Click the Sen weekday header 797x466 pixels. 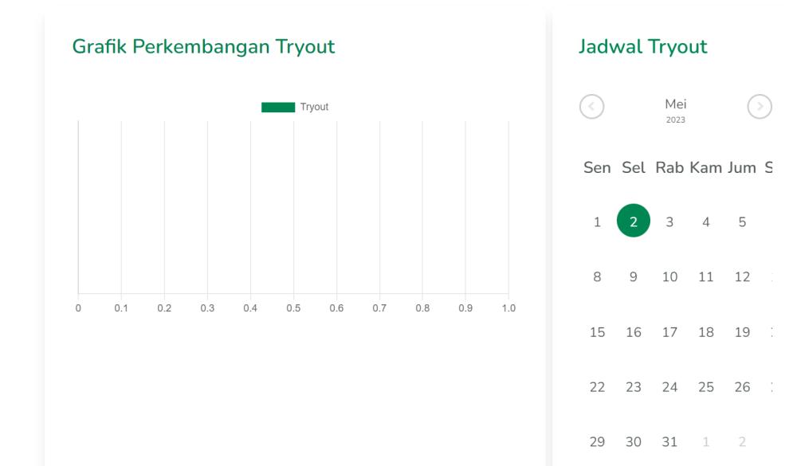[x=597, y=168]
